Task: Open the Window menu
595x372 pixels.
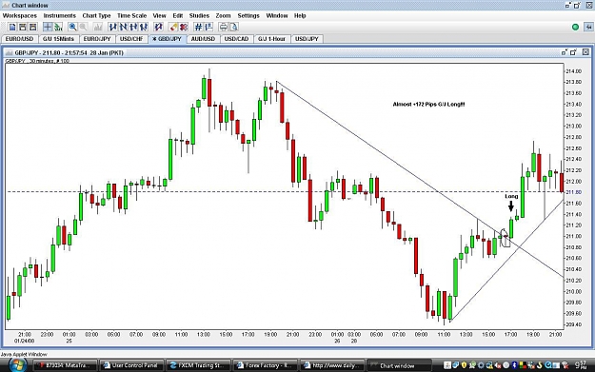Action: [277, 15]
